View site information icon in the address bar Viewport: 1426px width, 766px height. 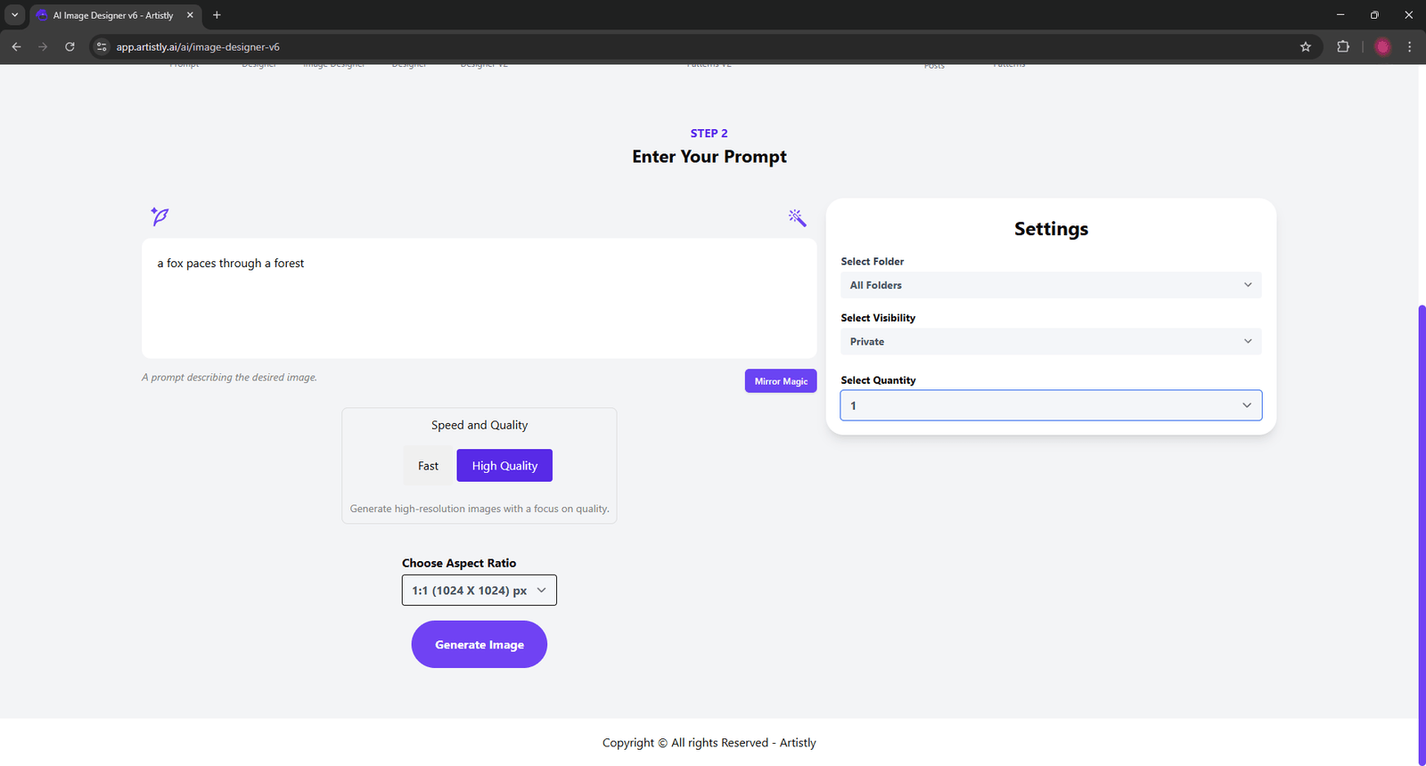click(x=102, y=47)
